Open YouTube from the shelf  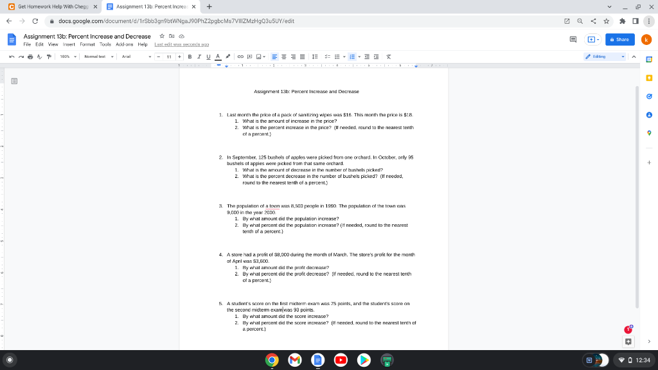341,360
